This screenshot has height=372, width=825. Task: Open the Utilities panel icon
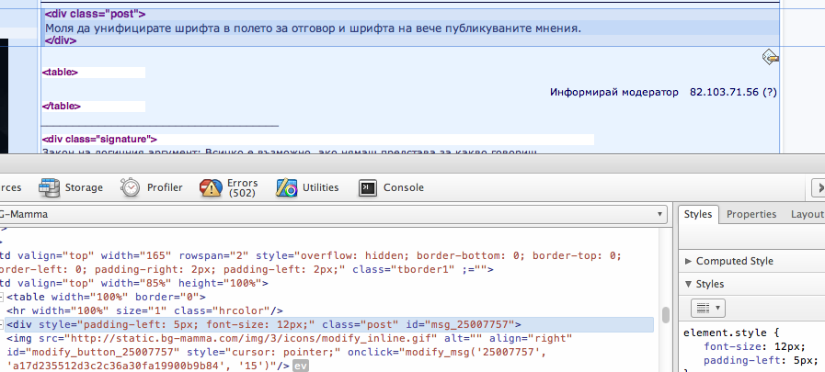[x=287, y=187]
